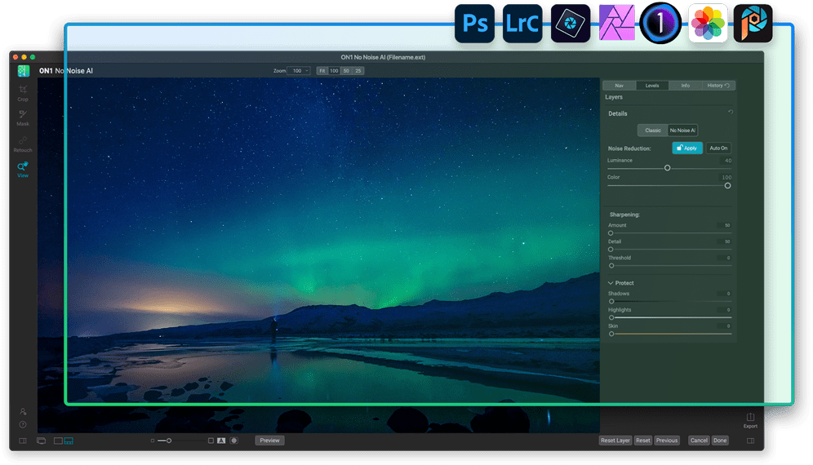Click the ON1 No Noise AI logo icon

(x=24, y=71)
